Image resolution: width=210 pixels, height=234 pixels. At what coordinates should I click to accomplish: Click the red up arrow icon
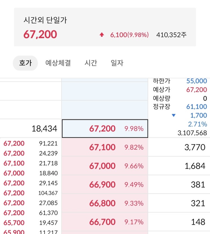pyautogui.click(x=102, y=35)
